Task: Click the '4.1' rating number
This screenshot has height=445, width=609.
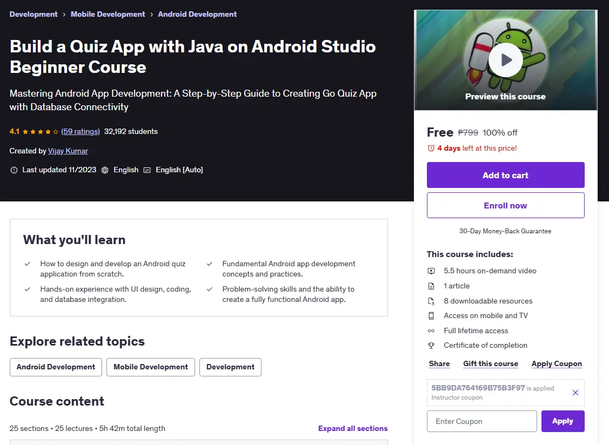Action: point(15,132)
